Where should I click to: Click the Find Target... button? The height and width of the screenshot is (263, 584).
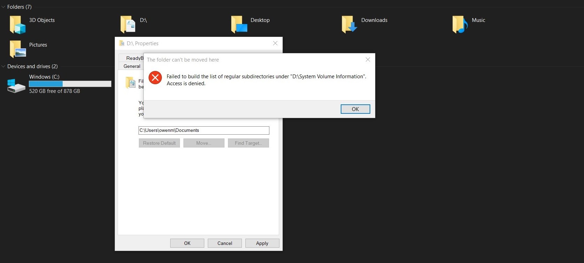(248, 143)
